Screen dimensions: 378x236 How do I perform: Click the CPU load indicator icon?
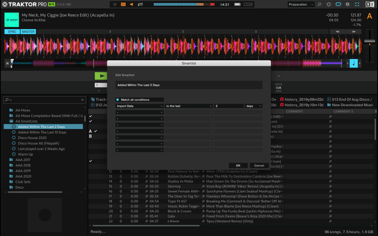(140, 4)
